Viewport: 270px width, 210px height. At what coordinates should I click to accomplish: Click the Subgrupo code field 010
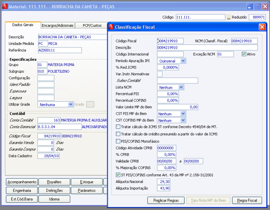[x=42, y=71]
